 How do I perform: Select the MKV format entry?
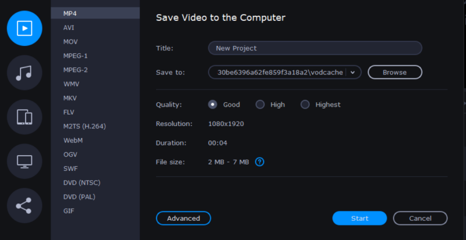point(70,98)
